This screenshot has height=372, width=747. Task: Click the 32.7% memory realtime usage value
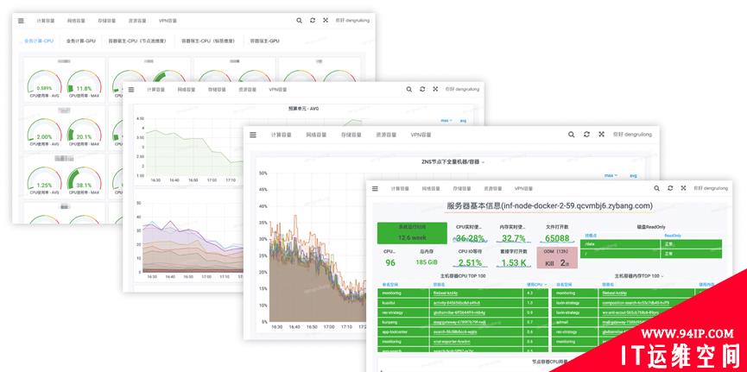[x=514, y=238]
